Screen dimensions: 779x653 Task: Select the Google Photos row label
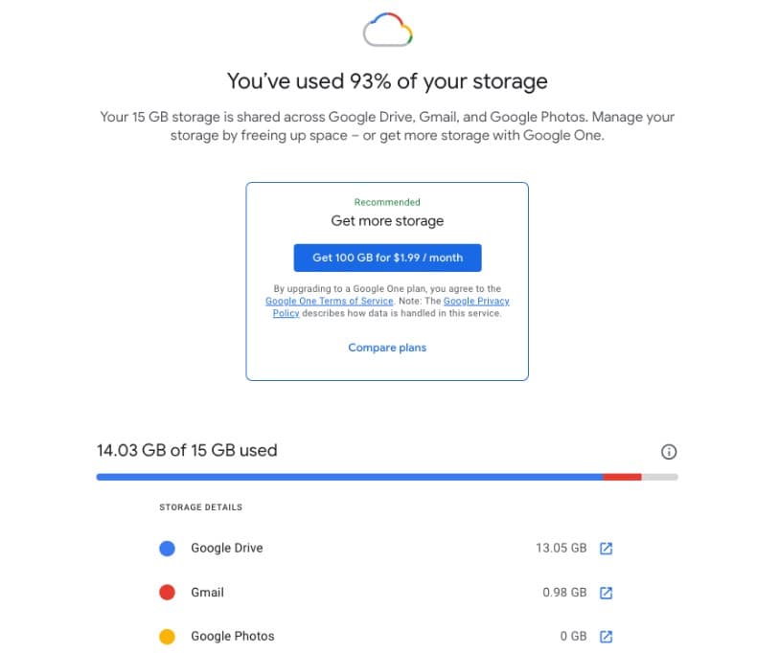[x=233, y=636]
